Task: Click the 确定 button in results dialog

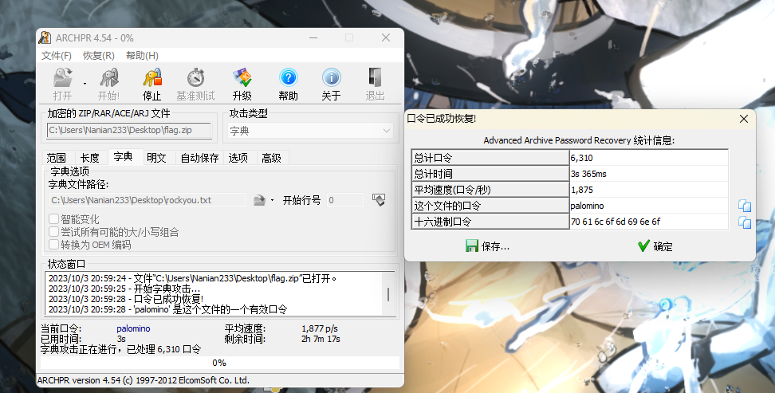Action: pos(655,246)
